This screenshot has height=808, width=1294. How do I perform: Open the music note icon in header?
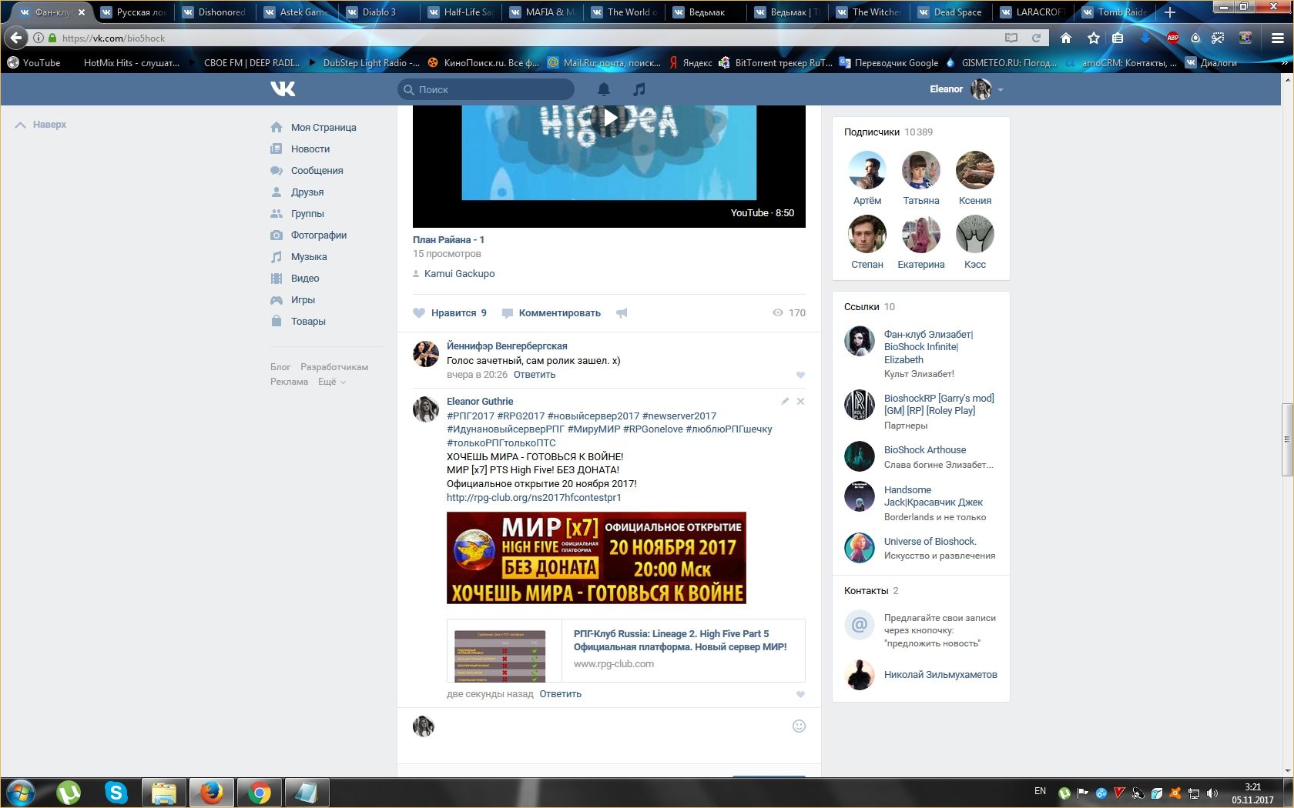639,89
